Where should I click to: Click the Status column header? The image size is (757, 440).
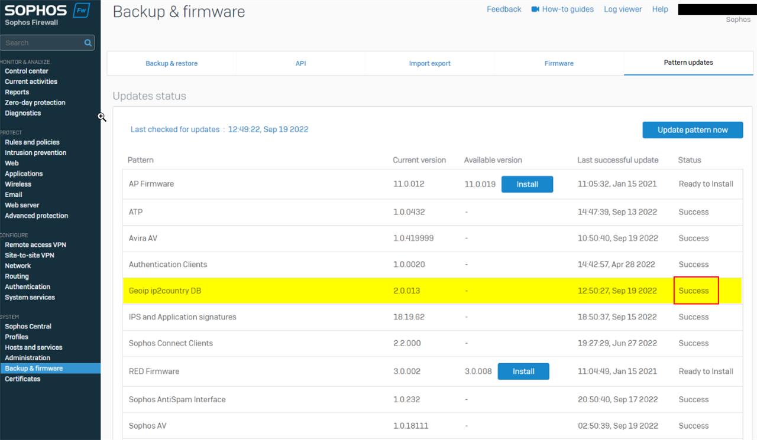tap(690, 160)
